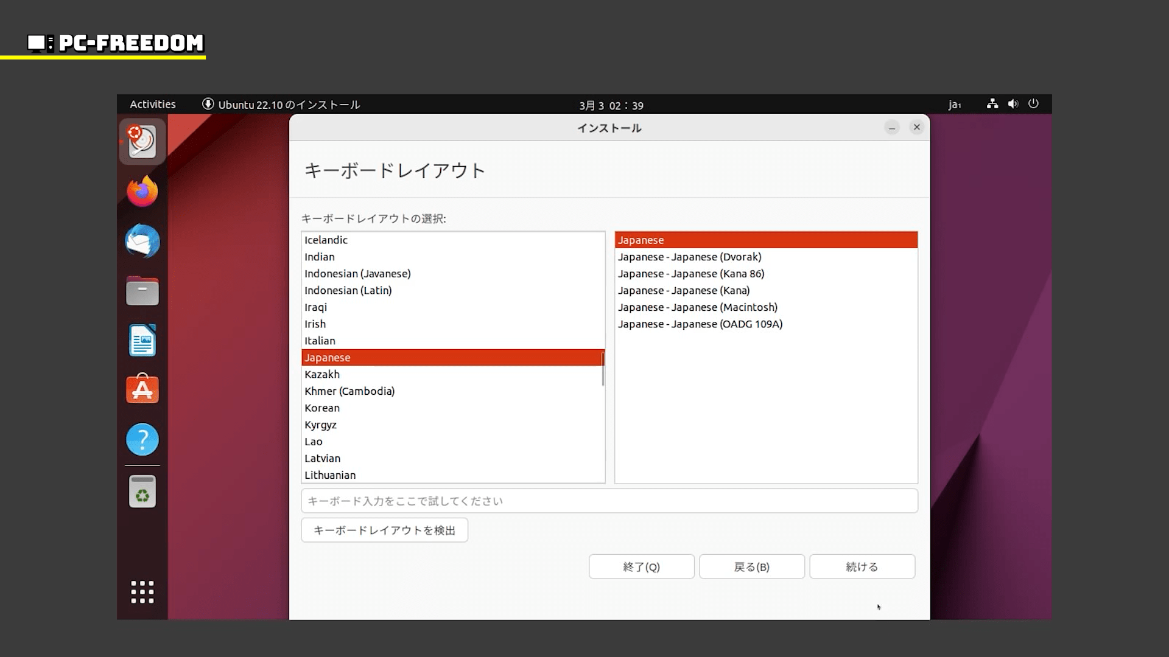1169x657 pixels.
Task: Open the Trash icon in dock
Action: tap(142, 492)
